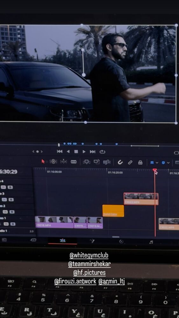The height and width of the screenshot is (318, 179).
Task: Toggle the Position Lock padlock icon
Action: pyautogui.click(x=140, y=162)
